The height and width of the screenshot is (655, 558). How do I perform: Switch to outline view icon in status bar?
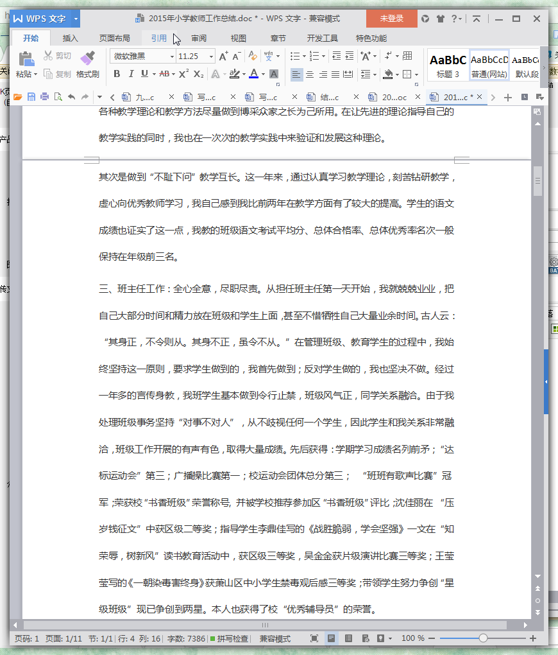(348, 638)
